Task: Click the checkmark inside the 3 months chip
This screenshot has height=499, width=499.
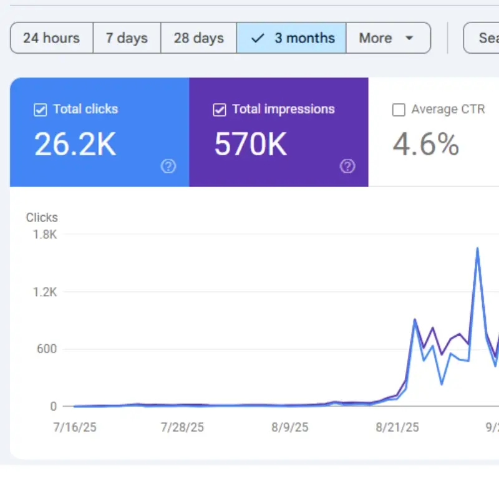Action: coord(256,38)
